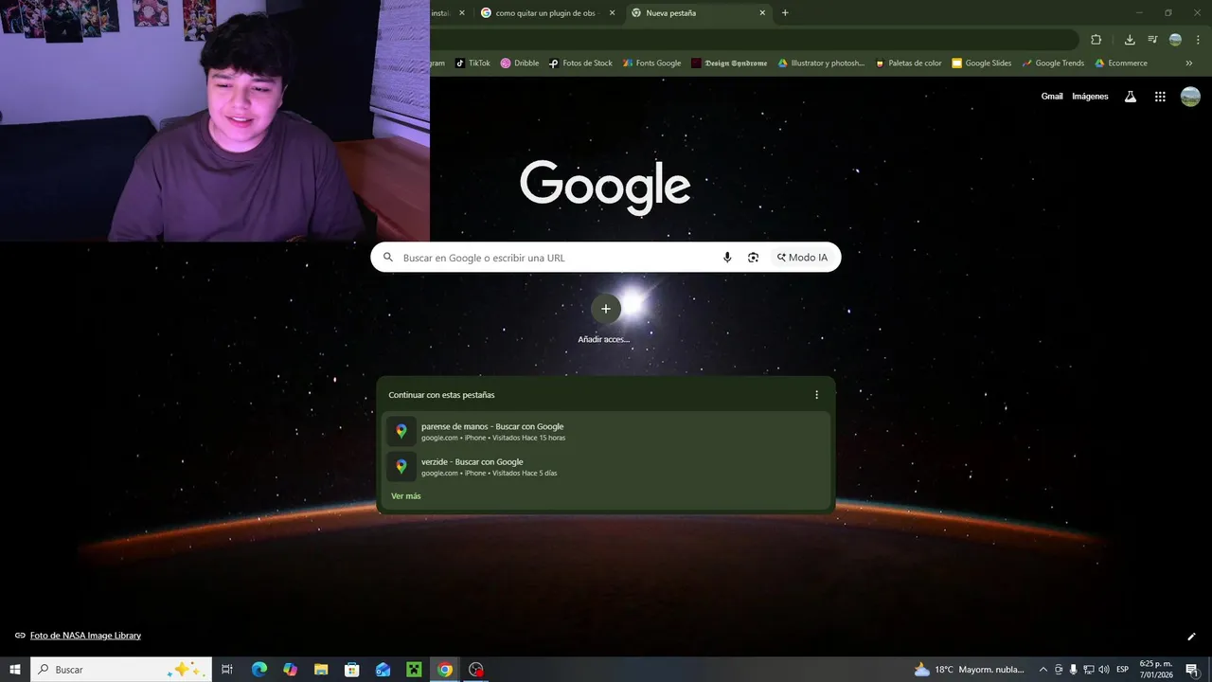1212x682 pixels.
Task: Open Copilot from the taskbar
Action: point(290,670)
